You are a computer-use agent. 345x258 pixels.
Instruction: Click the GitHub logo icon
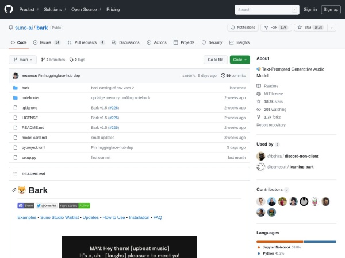click(x=9, y=9)
